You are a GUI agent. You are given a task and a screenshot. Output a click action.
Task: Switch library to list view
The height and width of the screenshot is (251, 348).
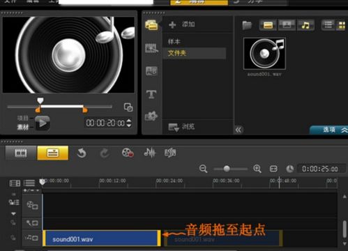tap(328, 25)
